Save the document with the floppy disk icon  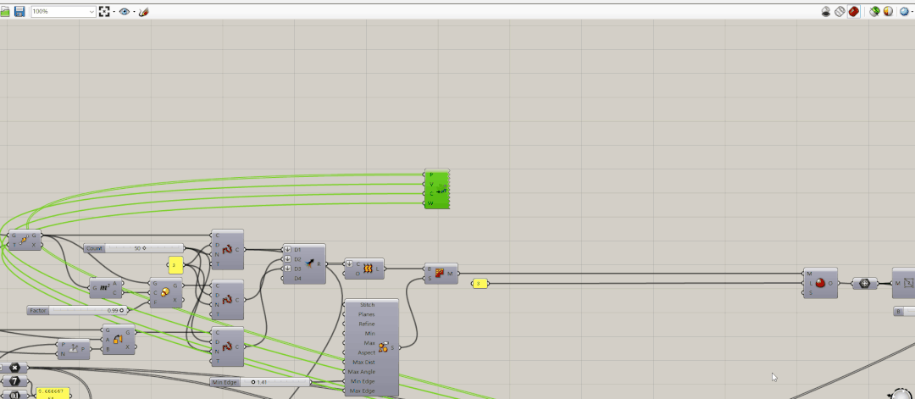(x=19, y=11)
